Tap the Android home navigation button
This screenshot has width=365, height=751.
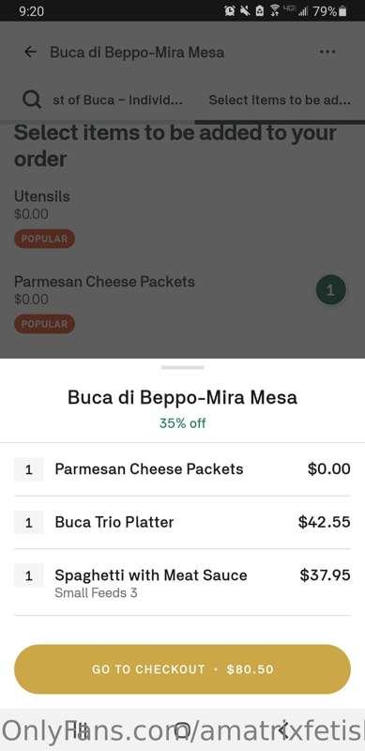182,730
